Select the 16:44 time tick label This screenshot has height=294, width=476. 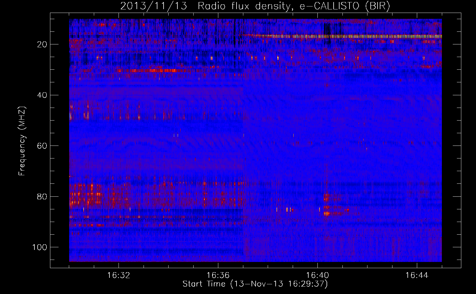[x=417, y=275]
